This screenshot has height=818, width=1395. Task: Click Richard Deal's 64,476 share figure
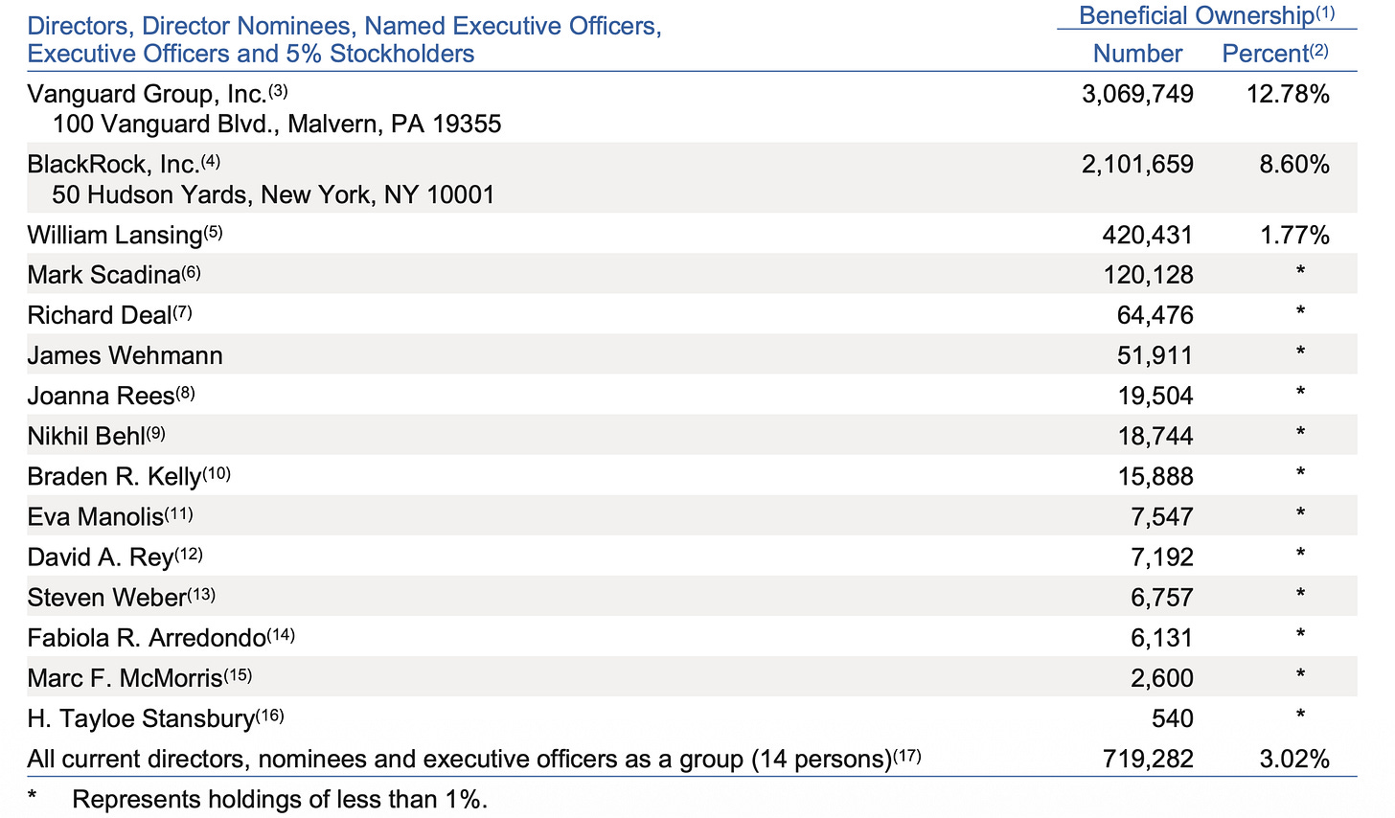click(x=1155, y=315)
